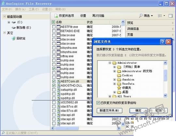Select the 新加卷 (E:) drive icon
Image resolution: width=176 pixels, height=136 pixels.
14,28
